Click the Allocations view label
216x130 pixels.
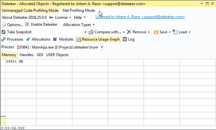41,39
